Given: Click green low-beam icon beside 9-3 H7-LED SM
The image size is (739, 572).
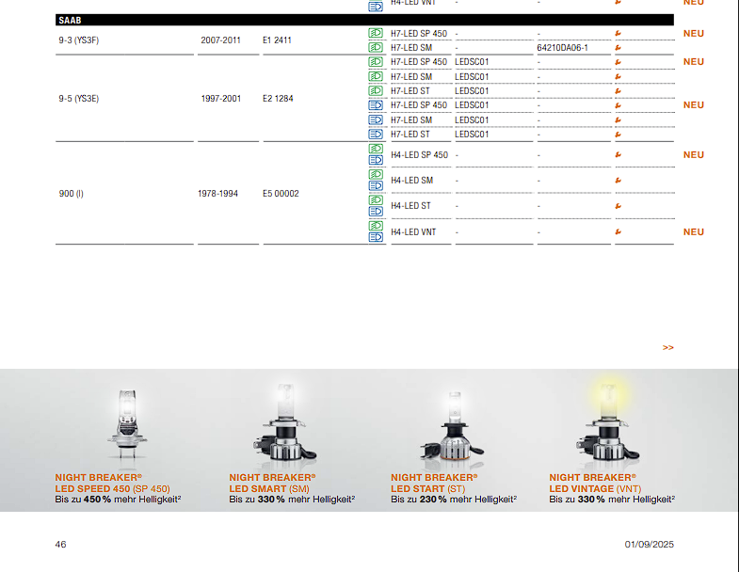Looking at the screenshot, I should (x=376, y=47).
